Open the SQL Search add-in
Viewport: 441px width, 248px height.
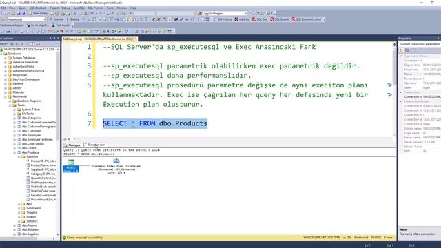point(279,19)
